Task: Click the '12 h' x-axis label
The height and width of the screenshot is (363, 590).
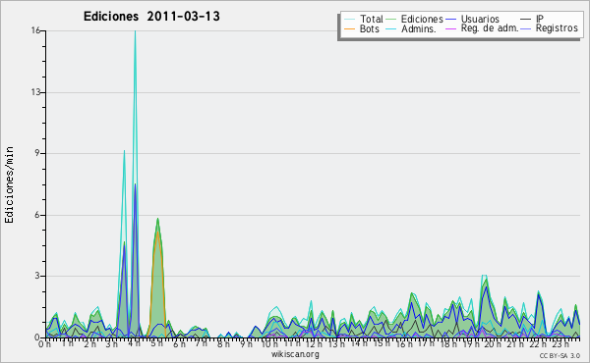Action: coord(314,343)
